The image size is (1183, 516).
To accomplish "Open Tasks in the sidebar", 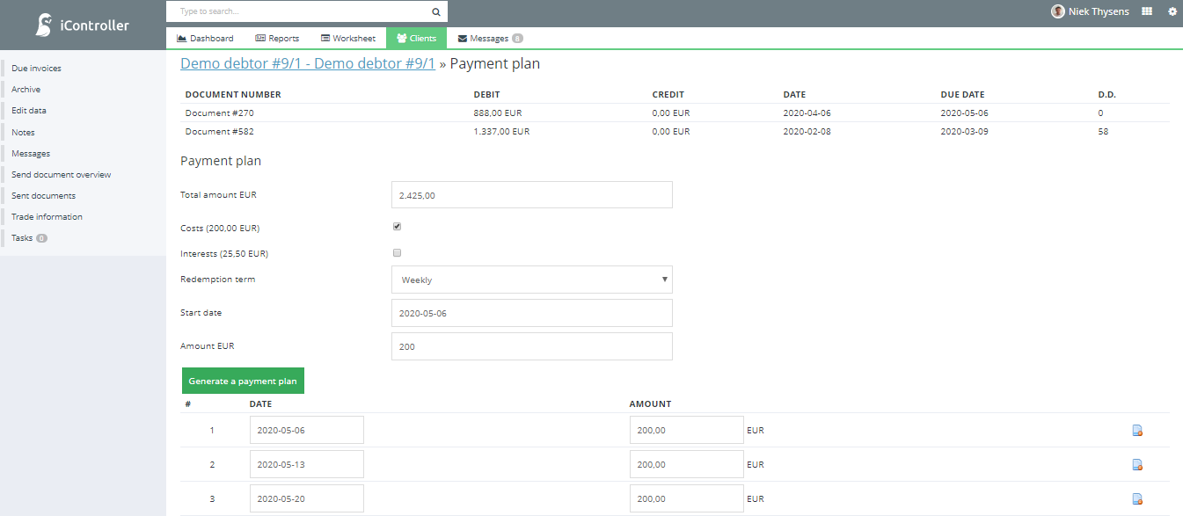I will click(29, 237).
